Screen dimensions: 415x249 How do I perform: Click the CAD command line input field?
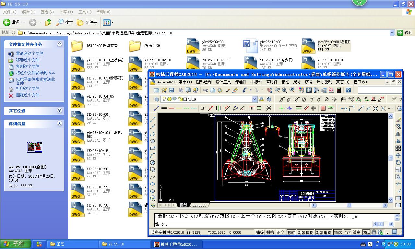click(x=264, y=224)
